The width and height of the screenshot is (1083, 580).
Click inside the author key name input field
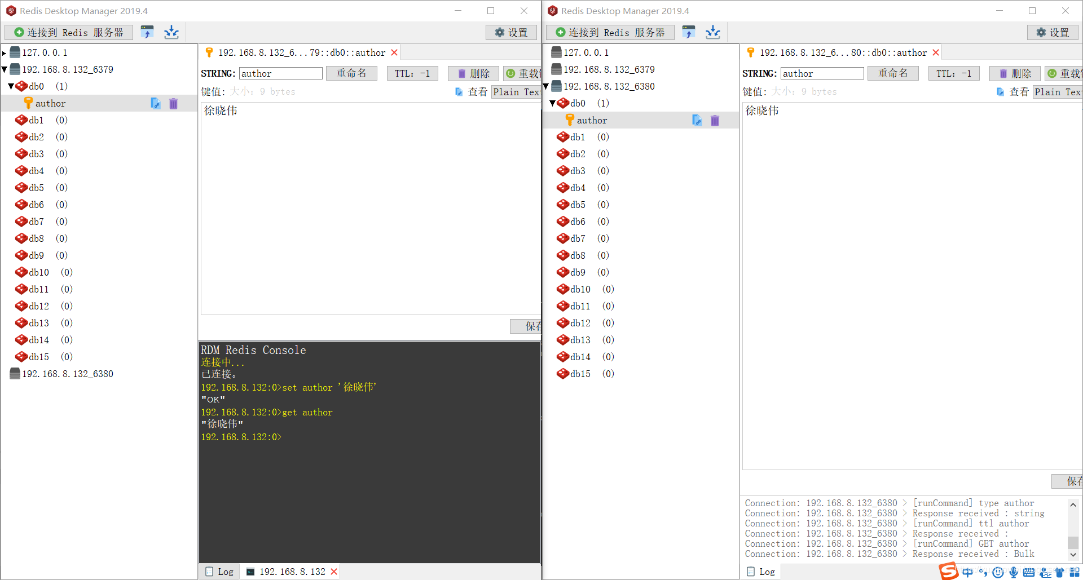pyautogui.click(x=280, y=73)
